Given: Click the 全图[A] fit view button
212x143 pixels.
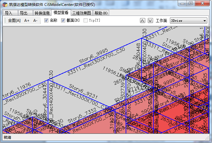Looking at the screenshot, I should coord(14,21).
